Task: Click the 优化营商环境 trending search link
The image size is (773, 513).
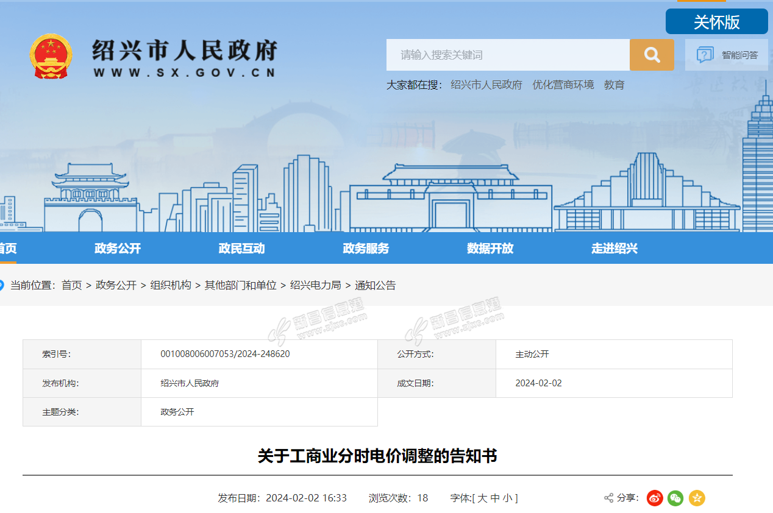Action: (x=563, y=85)
